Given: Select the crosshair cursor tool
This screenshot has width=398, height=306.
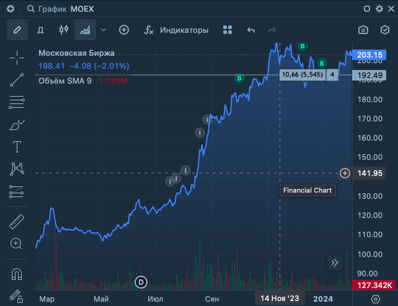Looking at the screenshot, I should [17, 58].
